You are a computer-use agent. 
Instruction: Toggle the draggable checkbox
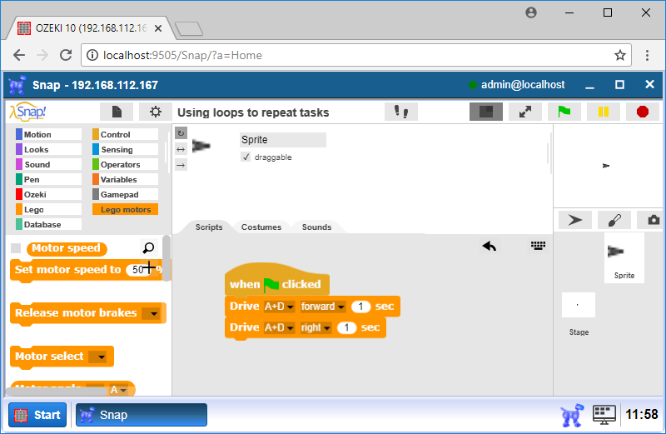pyautogui.click(x=246, y=157)
